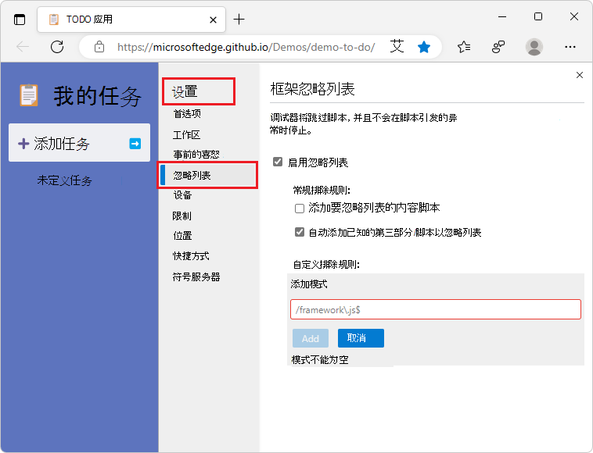
Task: Open the 快捷方式 settings page
Action: [x=191, y=256]
